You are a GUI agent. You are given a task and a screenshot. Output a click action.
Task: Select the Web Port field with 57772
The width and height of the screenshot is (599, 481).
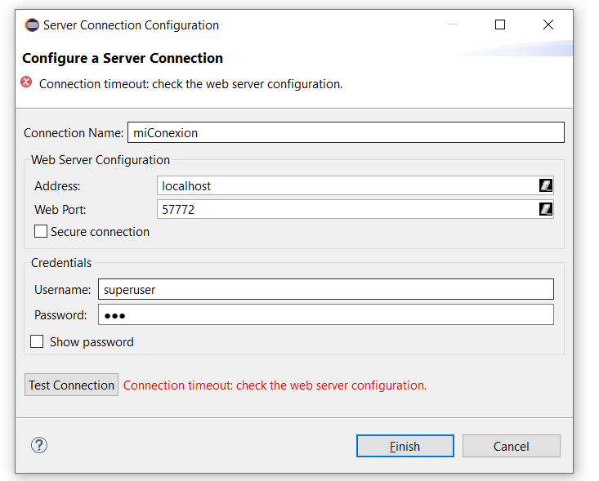[346, 210]
